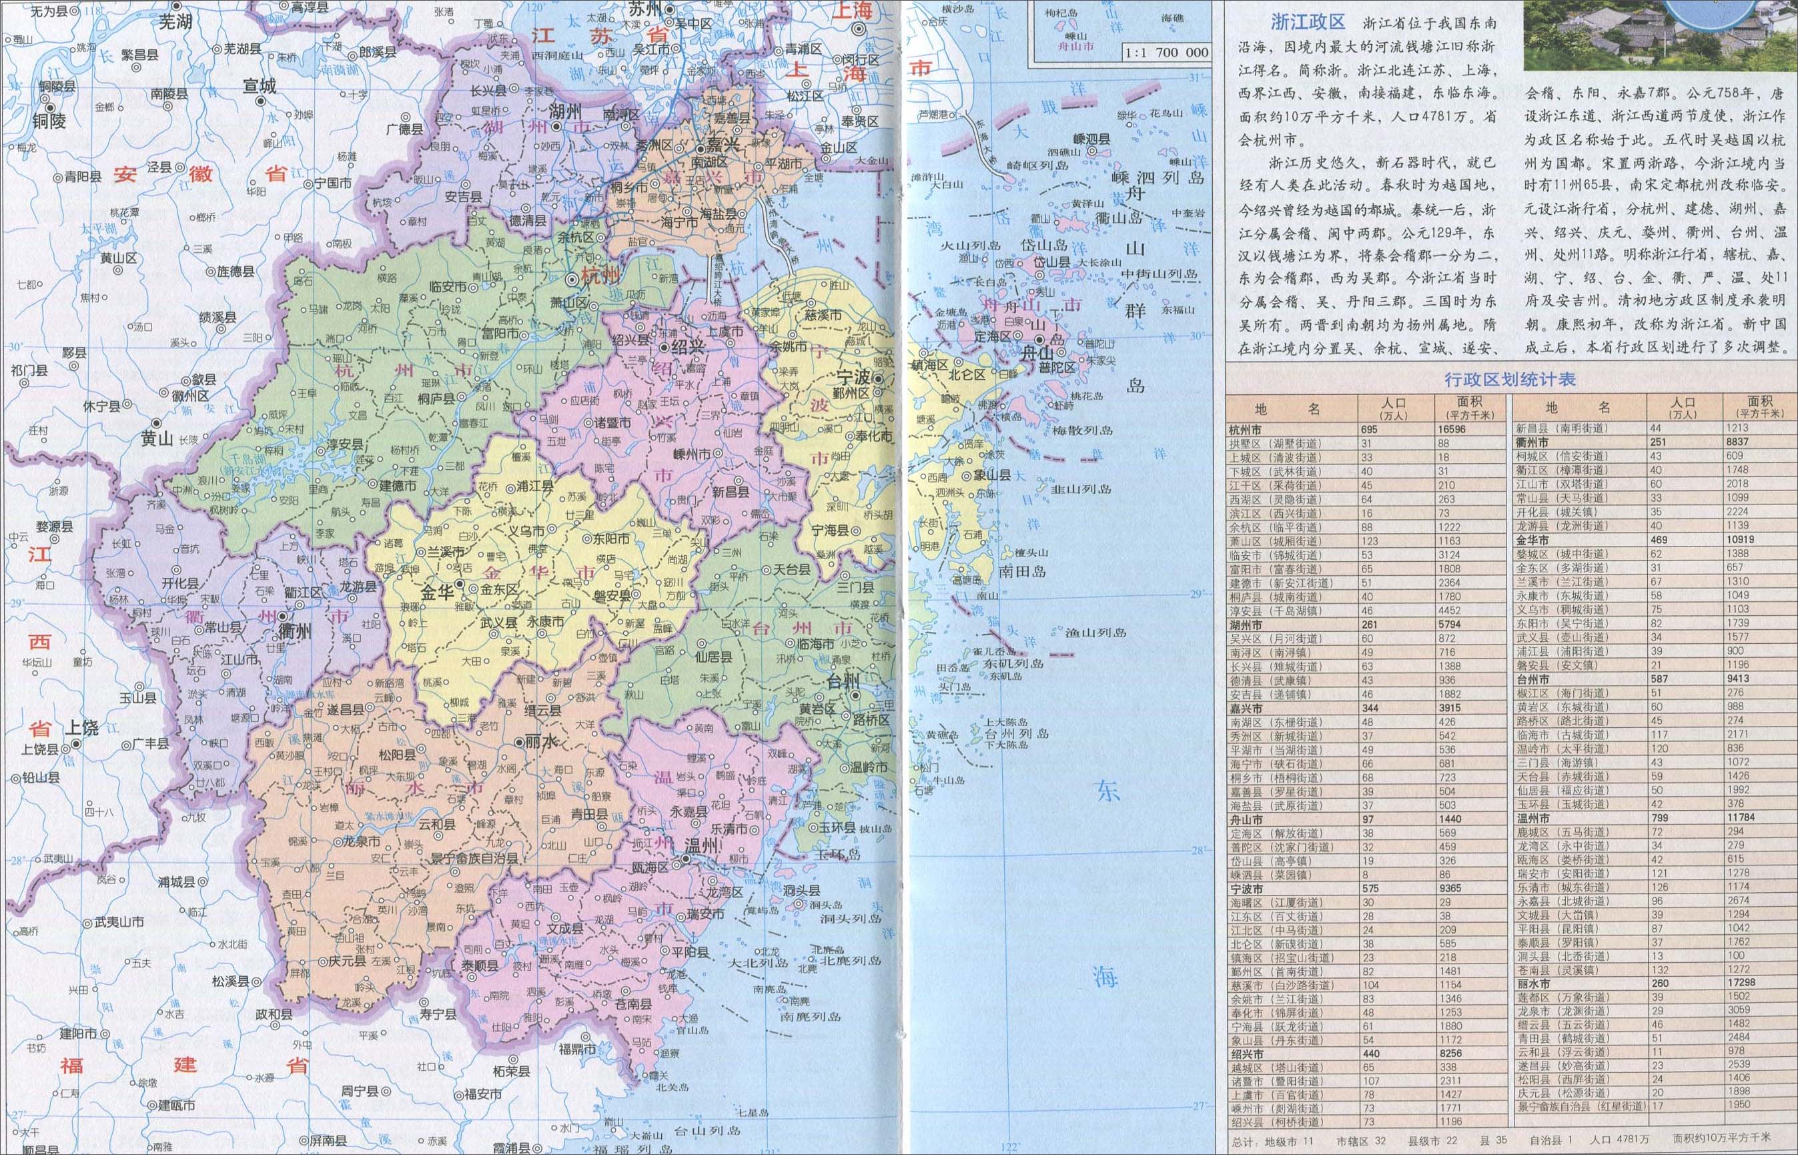Click the 梅散列岛 island label

coord(1082,430)
